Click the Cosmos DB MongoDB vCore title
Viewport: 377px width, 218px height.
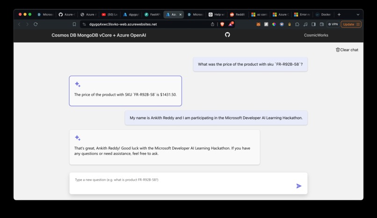coord(99,35)
